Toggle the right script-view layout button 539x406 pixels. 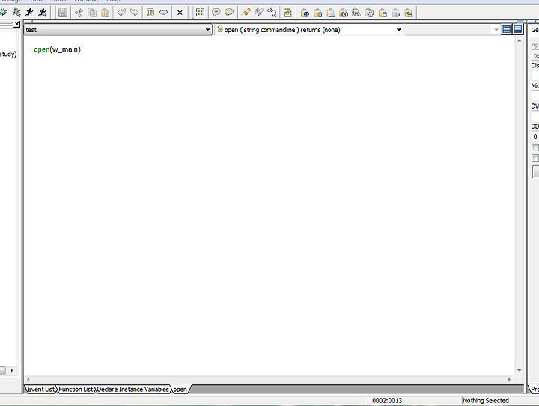518,30
